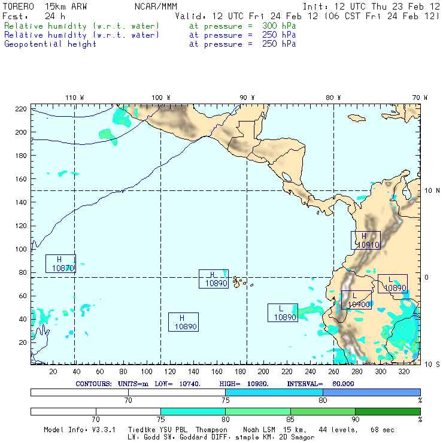Click the 'L 10900' low box over Ecuador
The width and height of the screenshot is (443, 443).
tap(357, 300)
